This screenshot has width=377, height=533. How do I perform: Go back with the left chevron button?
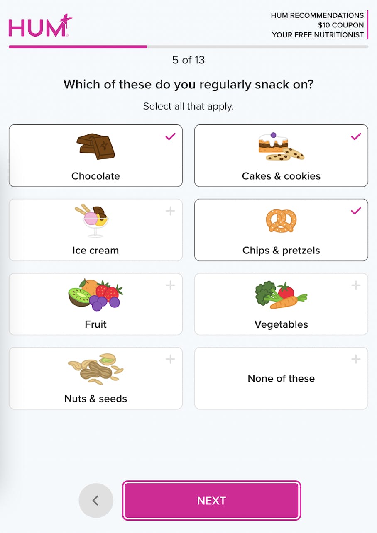[96, 501]
